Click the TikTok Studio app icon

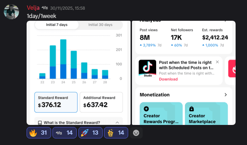pos(148,69)
